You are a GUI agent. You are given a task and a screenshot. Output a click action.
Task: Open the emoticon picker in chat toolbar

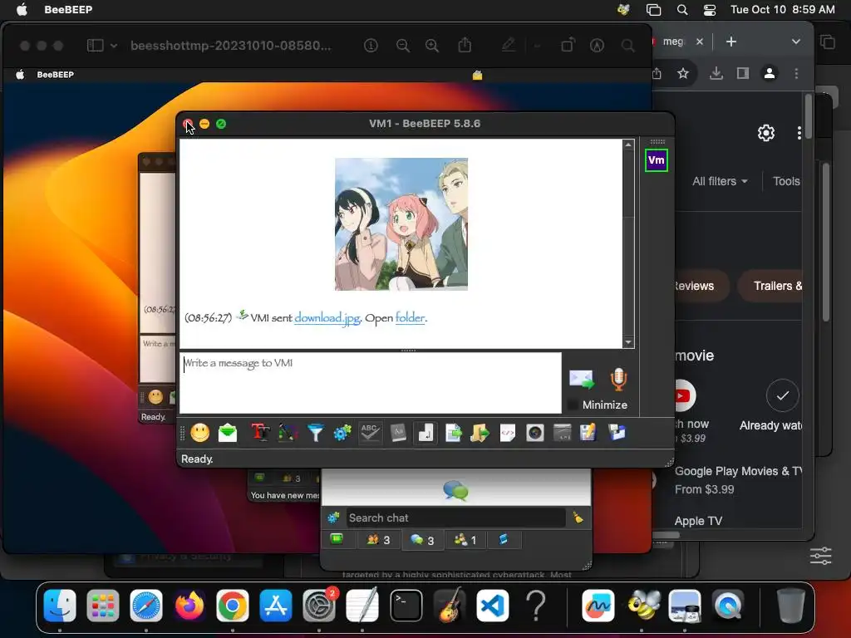pos(200,433)
